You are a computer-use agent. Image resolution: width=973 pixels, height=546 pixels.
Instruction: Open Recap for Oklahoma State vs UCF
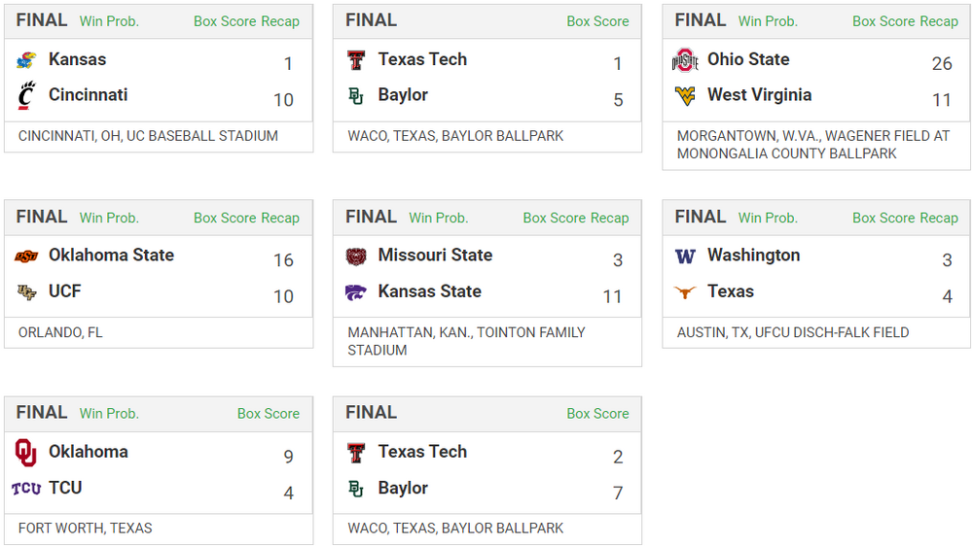280,218
